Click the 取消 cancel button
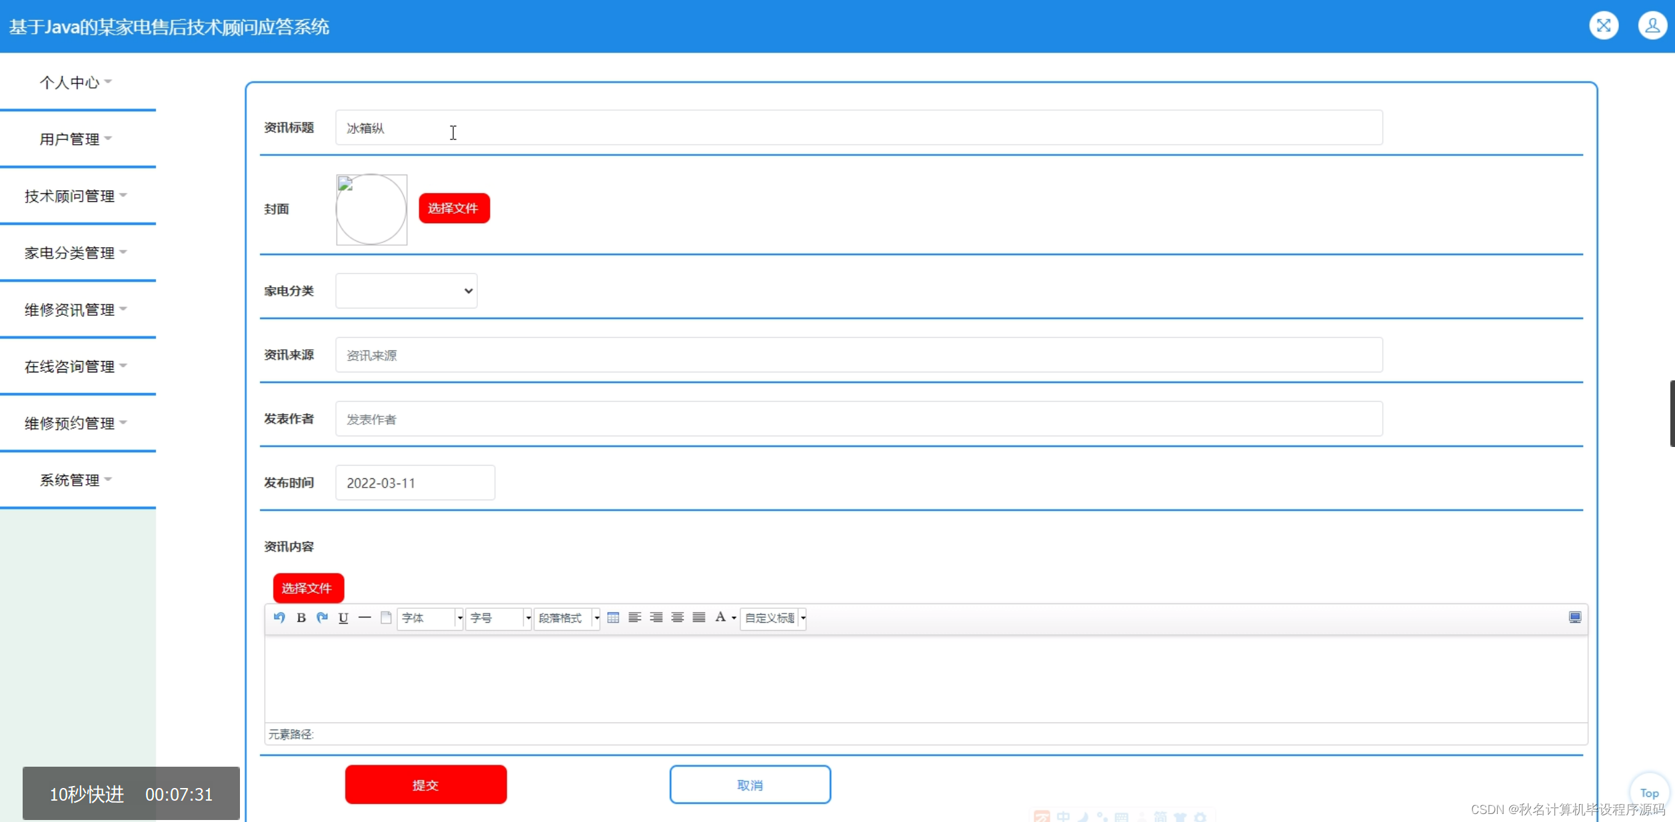Screen dimensions: 1675x822 750,785
